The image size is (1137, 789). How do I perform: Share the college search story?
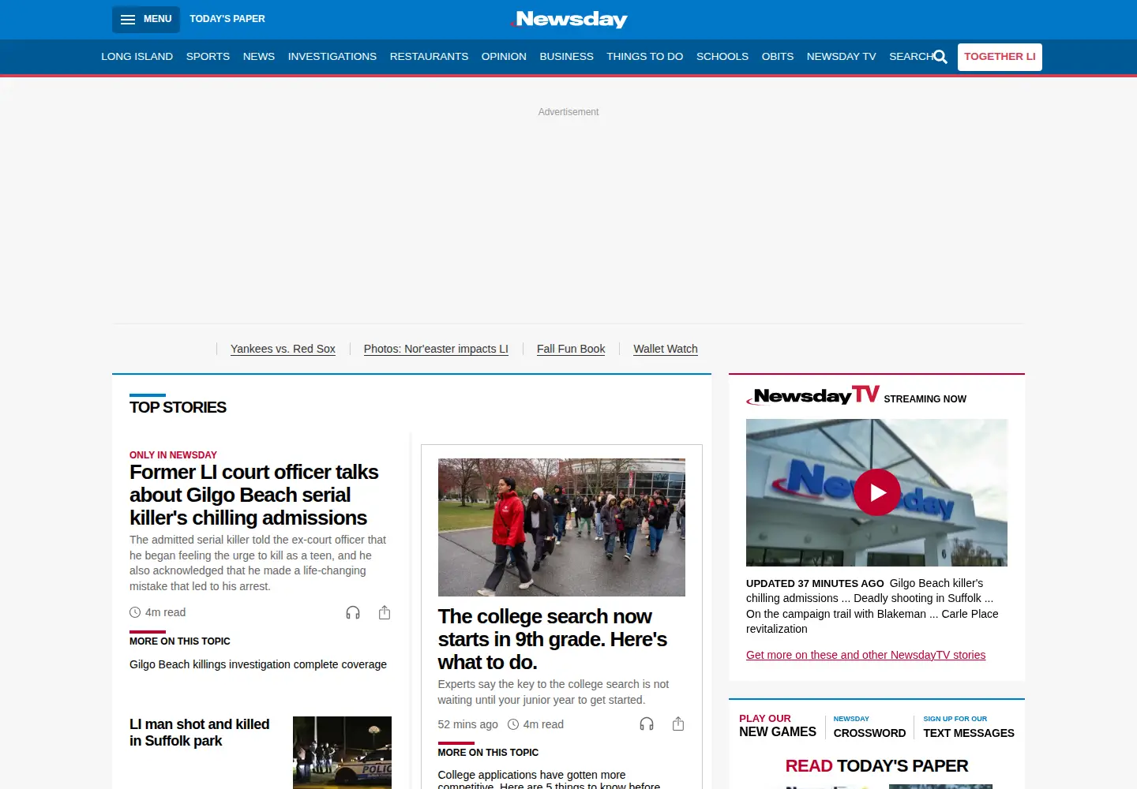(x=678, y=724)
